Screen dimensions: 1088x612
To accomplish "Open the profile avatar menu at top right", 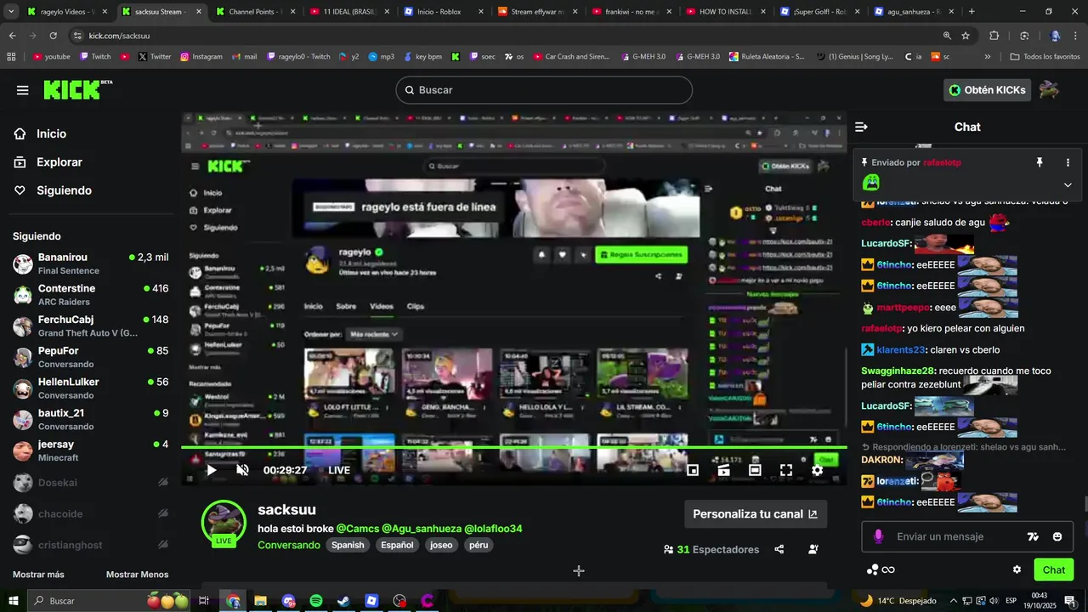I will pyautogui.click(x=1049, y=90).
